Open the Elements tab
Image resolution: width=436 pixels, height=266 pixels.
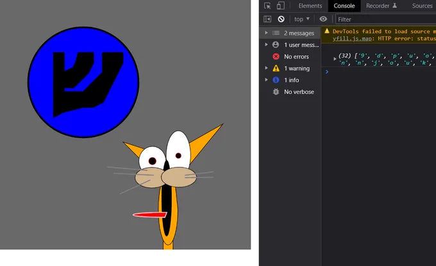pos(310,6)
